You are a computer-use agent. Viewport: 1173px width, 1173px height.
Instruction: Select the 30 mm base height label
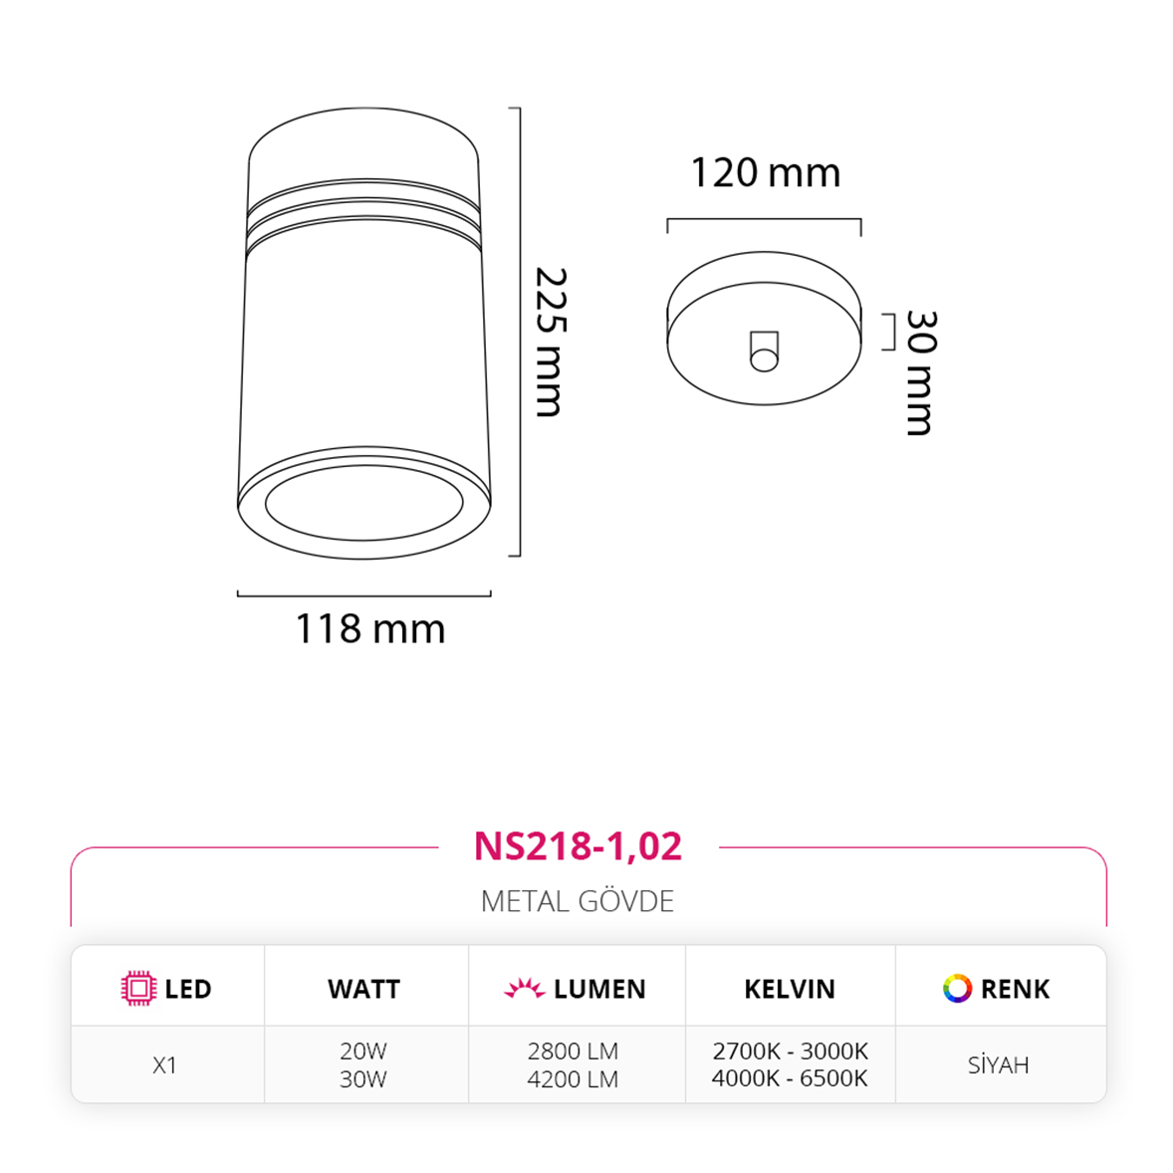(921, 372)
